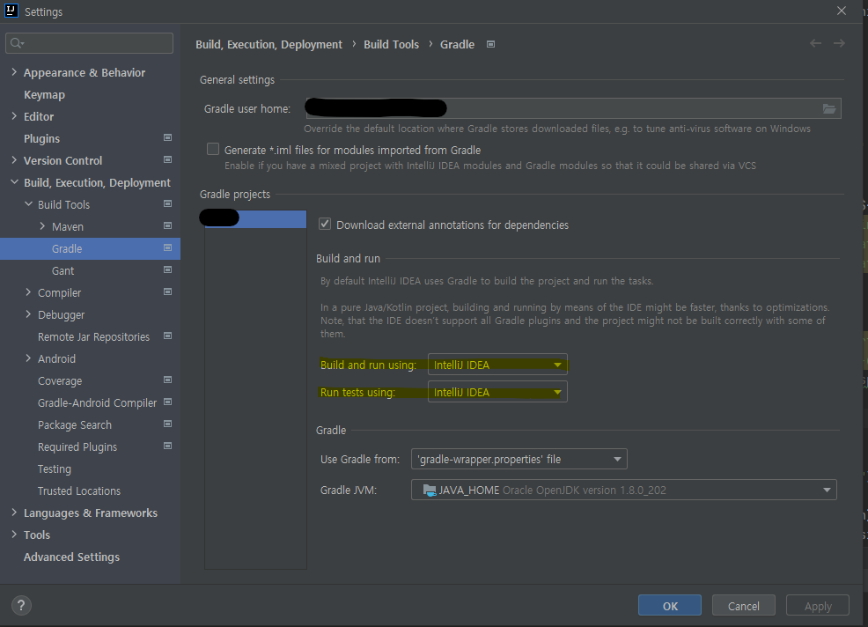
Task: Click project marker icon next to Remote Jar Repositories
Action: (x=168, y=336)
